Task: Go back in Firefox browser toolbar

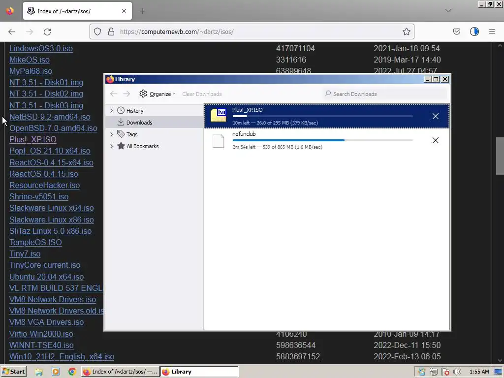Action: (x=12, y=32)
